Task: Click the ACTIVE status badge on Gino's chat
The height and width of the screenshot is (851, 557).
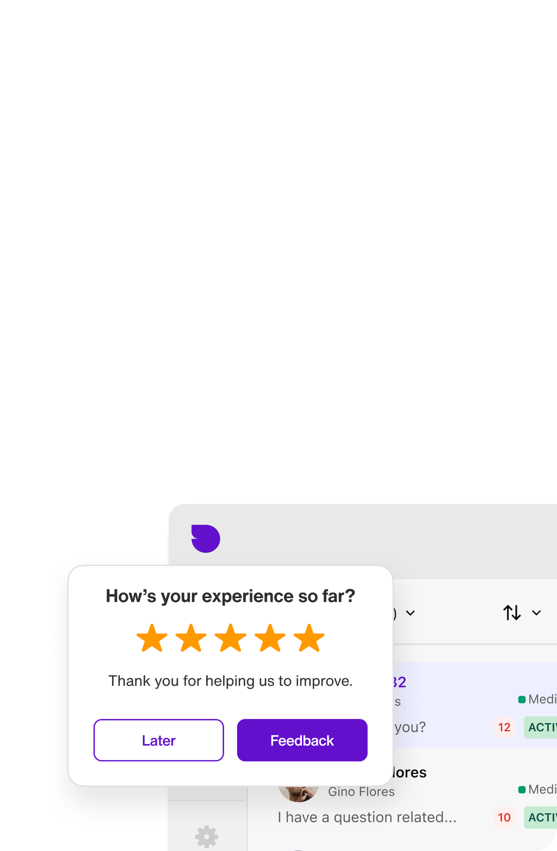Action: pos(543,817)
